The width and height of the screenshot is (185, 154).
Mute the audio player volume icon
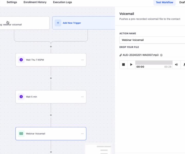[176, 65]
